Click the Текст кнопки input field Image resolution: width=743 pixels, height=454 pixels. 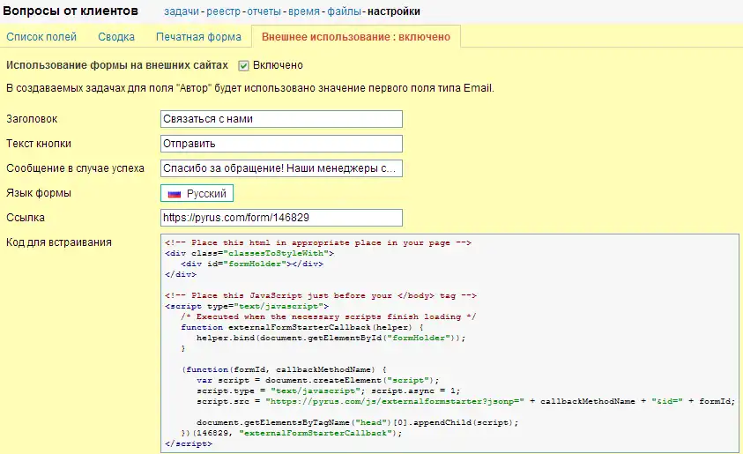point(281,144)
